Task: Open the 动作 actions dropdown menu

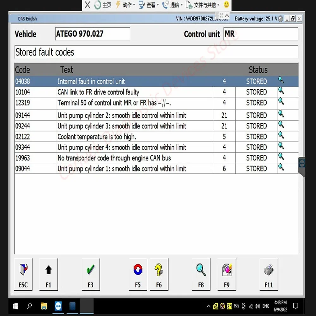Action: click(125, 5)
